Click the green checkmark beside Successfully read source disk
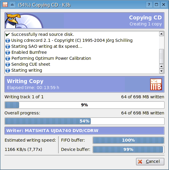The height and width of the screenshot is (170, 169). tap(8, 34)
